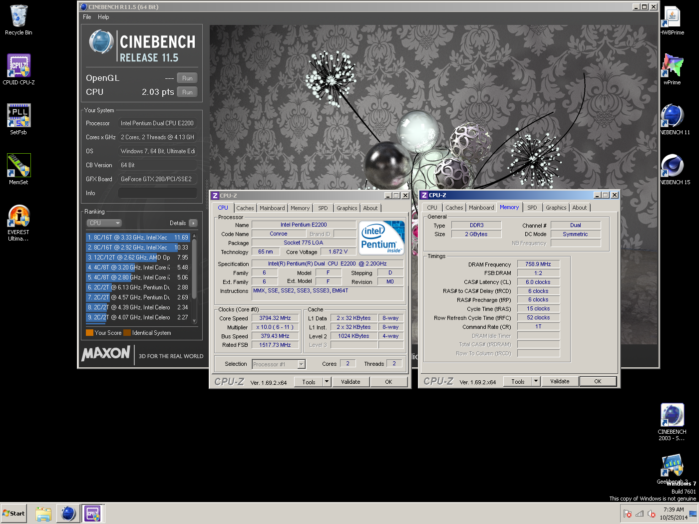The image size is (699, 524).
Task: Click the Core Voltage 1.672 V value
Action: pos(338,252)
